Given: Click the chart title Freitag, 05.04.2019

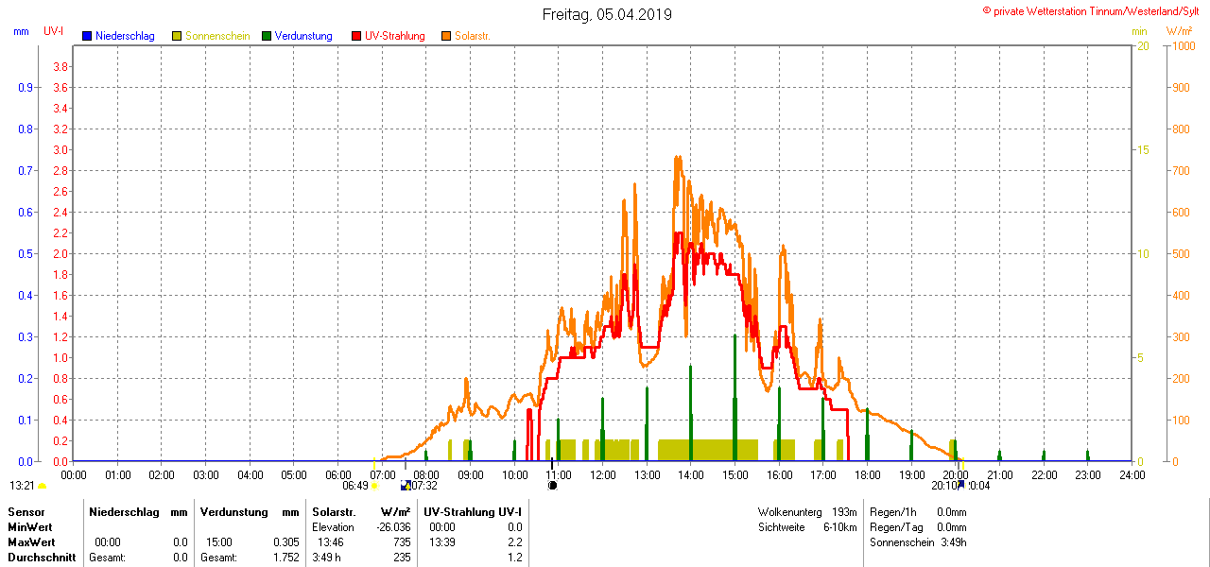Looking at the screenshot, I should tap(607, 14).
